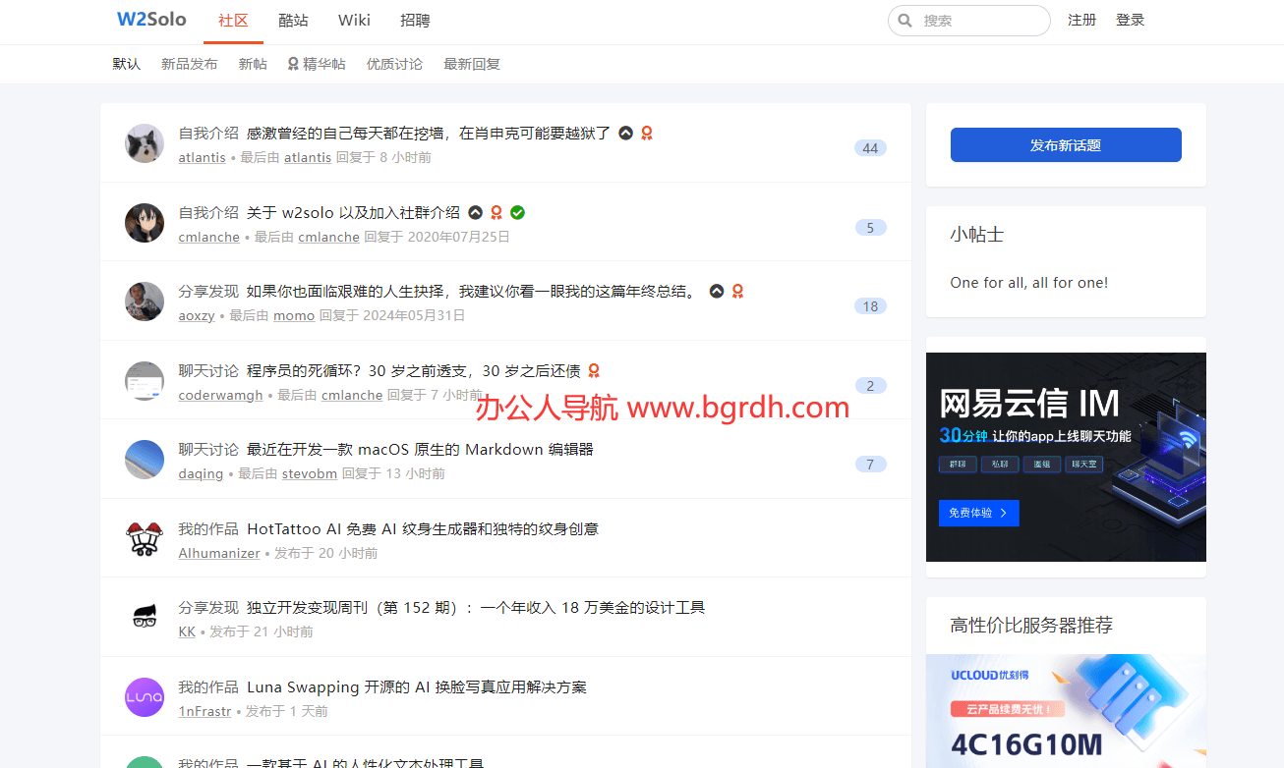
Task: Open the HotTattoo AI post title
Action: point(422,528)
